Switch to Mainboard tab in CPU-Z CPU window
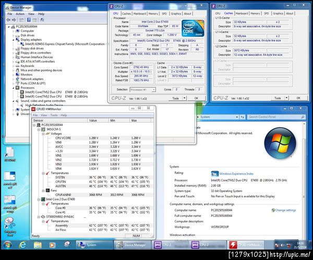 [x=139, y=14]
